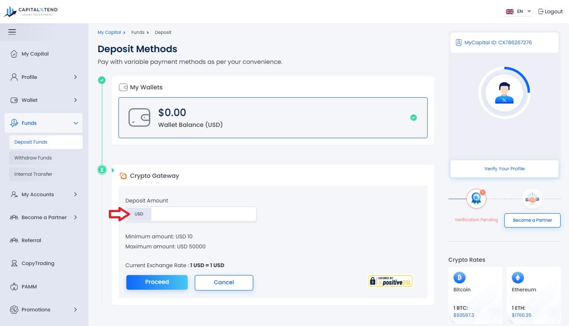Click the Proceed button
The image size is (569, 326).
(x=157, y=282)
